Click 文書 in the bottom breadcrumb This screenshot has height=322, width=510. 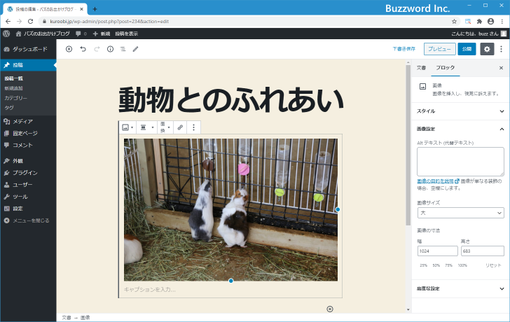pos(67,318)
